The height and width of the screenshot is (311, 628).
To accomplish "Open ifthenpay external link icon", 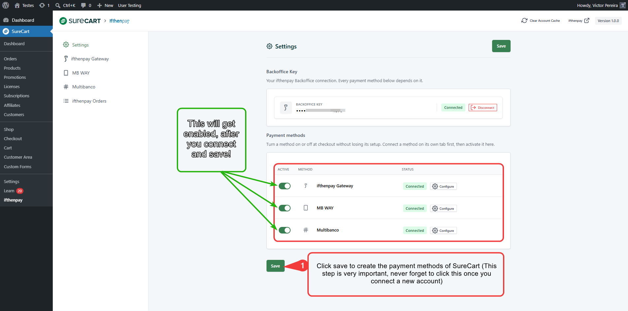I will coord(586,20).
